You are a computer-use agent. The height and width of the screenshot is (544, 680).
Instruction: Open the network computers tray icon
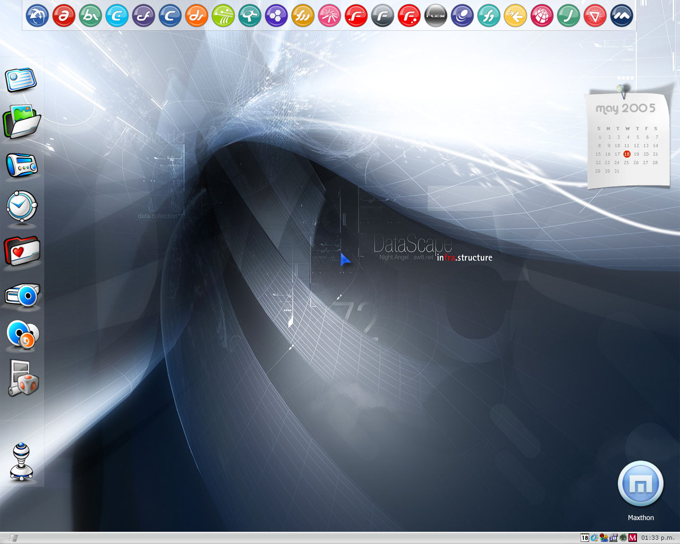614,538
